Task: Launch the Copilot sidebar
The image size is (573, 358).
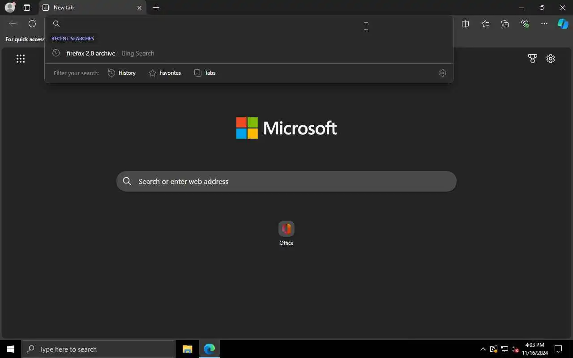Action: coord(563,24)
